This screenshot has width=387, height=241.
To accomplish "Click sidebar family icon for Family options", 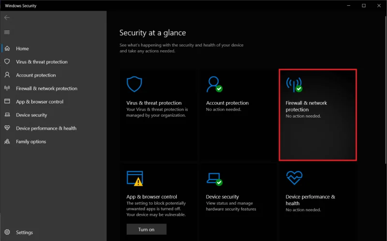I will tap(7, 141).
